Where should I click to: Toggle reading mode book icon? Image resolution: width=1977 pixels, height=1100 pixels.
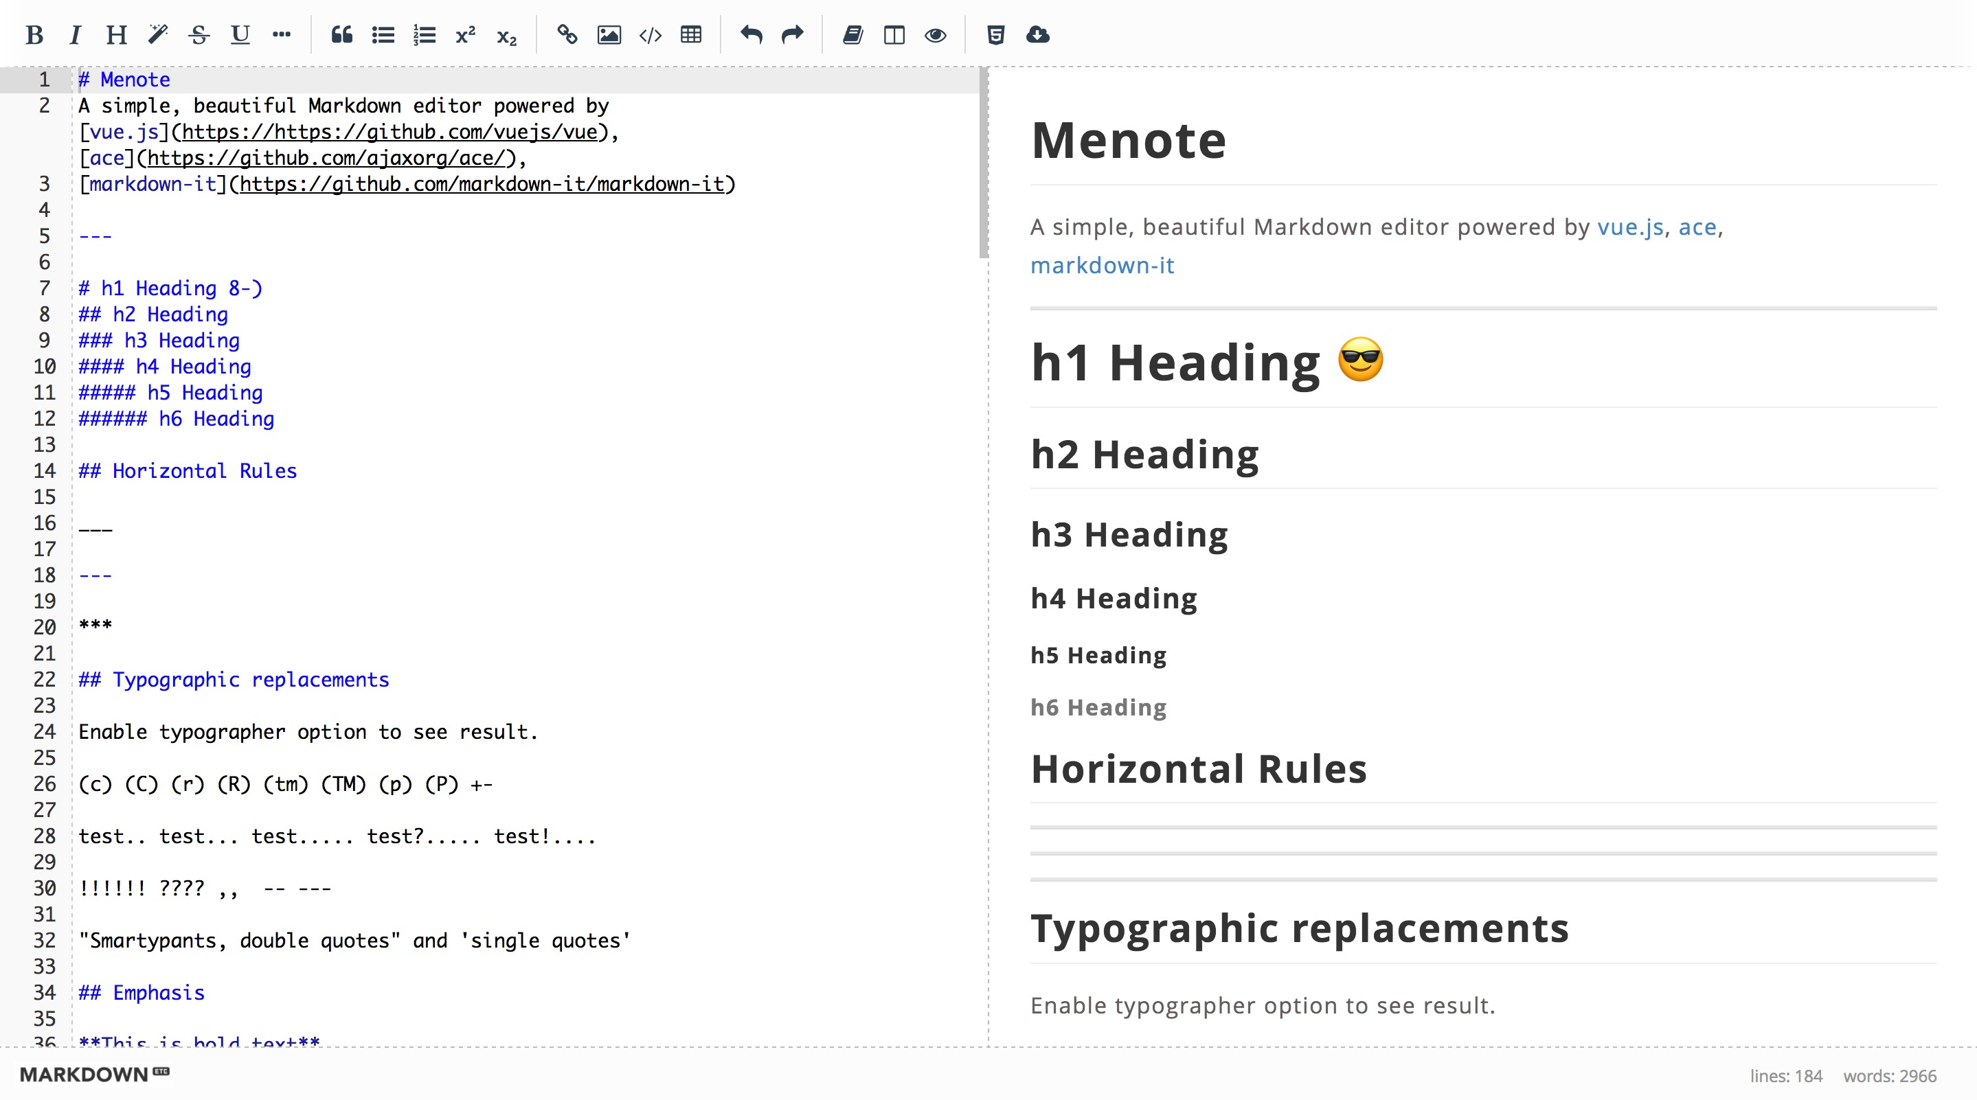[852, 34]
